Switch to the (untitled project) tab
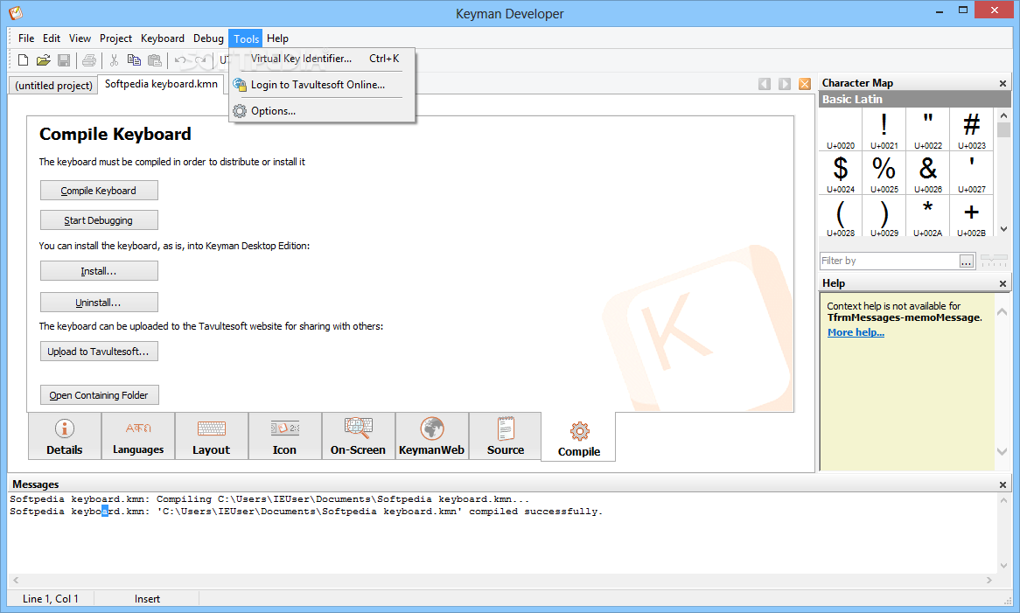 click(53, 85)
